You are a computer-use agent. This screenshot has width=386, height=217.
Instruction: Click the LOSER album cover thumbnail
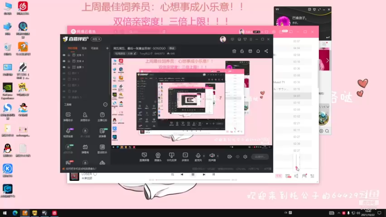[x=74, y=176]
